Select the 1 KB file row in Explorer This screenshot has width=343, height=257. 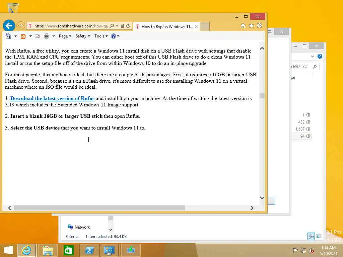(x=301, y=115)
